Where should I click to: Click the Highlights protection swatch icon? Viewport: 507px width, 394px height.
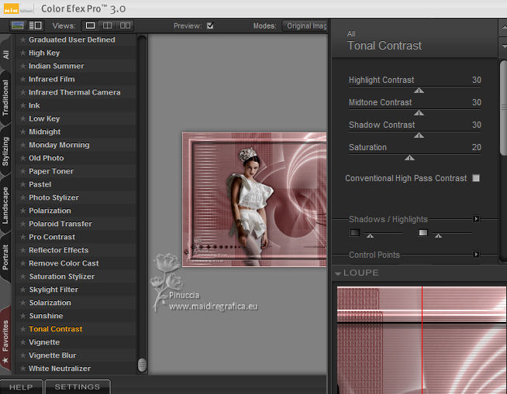(423, 232)
